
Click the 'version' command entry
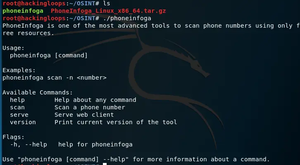[x=23, y=122]
